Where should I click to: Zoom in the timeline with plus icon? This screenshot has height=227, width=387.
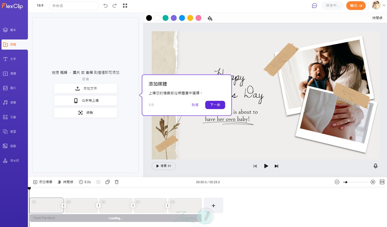(373, 182)
